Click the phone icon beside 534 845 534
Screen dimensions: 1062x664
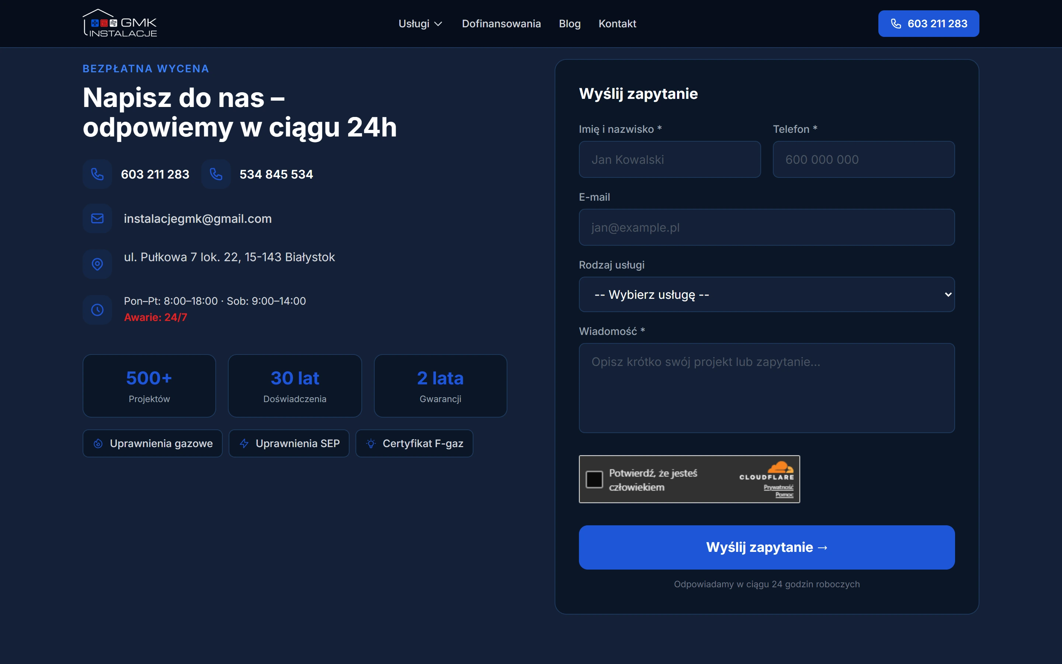(x=216, y=174)
